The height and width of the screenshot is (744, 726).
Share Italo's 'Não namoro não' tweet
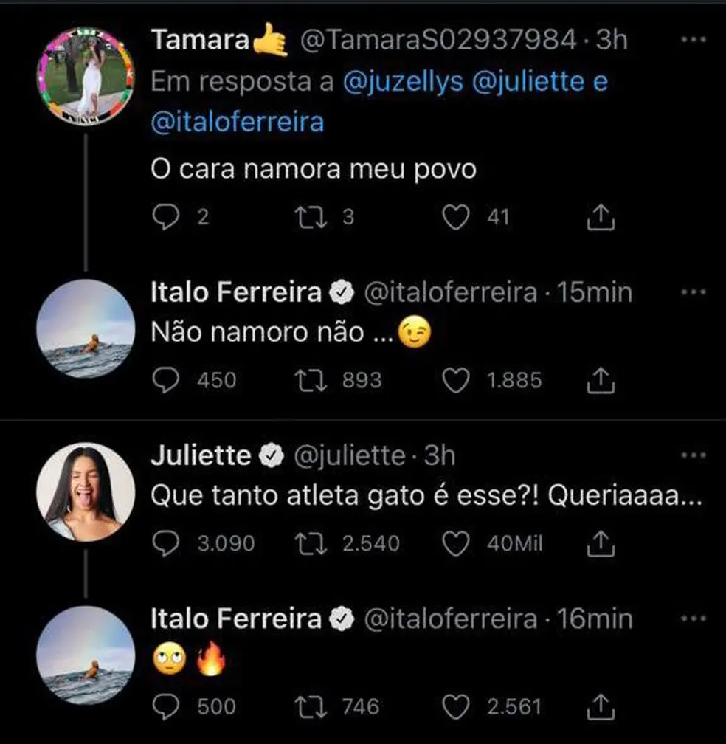600,380
